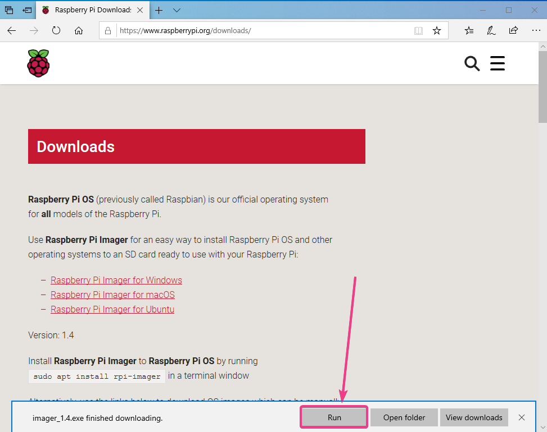Click the scrollbar down arrow

coord(543,428)
